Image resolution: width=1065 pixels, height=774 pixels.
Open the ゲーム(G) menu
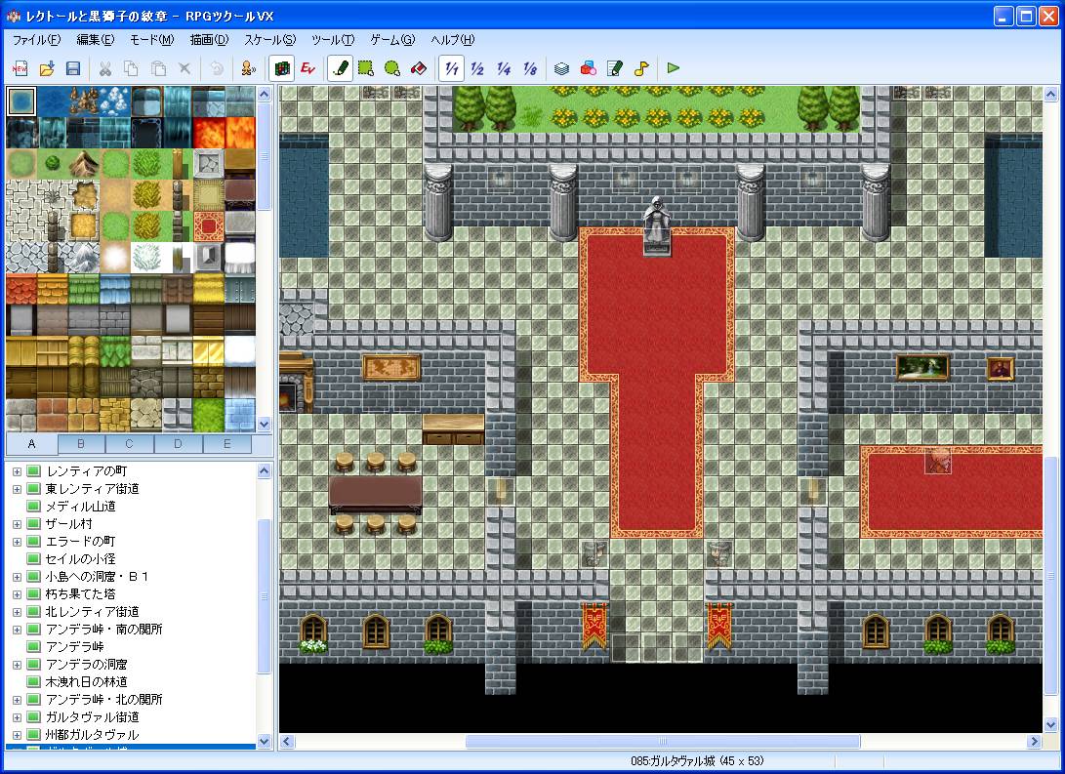(392, 40)
